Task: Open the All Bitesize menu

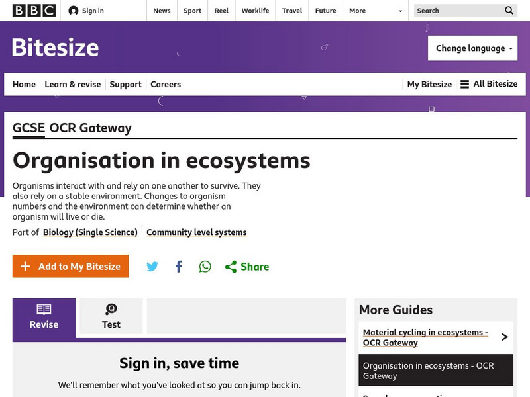Action: [489, 84]
